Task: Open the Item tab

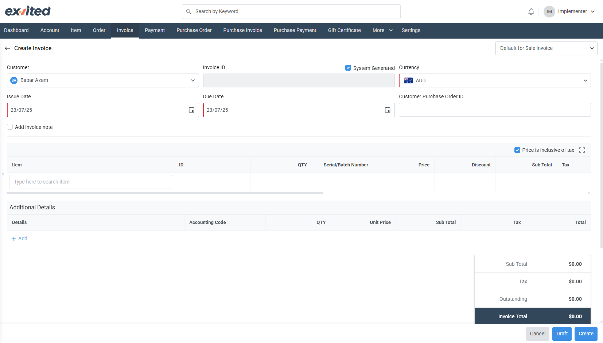Action: pyautogui.click(x=76, y=31)
